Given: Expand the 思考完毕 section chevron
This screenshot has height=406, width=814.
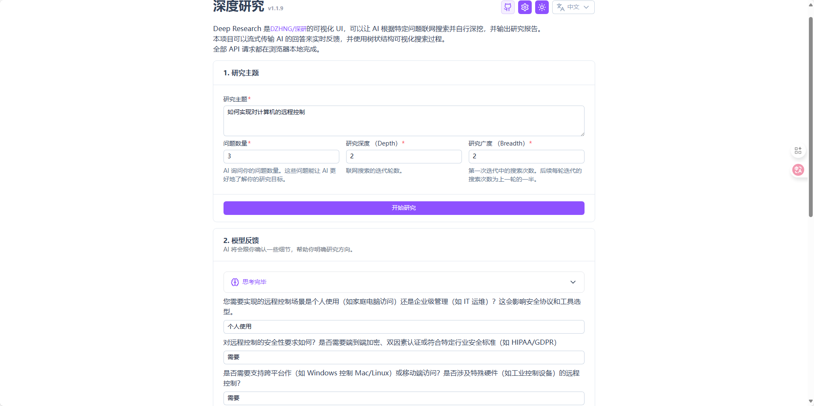Looking at the screenshot, I should click(573, 282).
